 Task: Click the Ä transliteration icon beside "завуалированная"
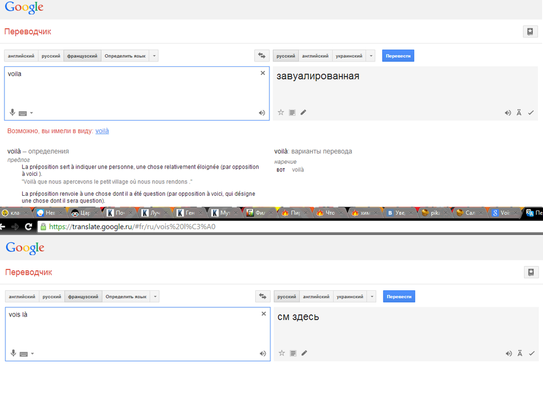[x=519, y=113]
